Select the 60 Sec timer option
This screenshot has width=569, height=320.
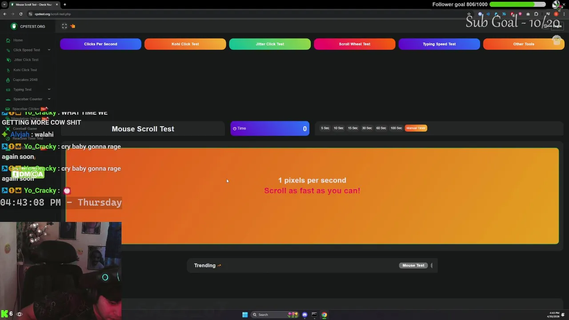pos(381,128)
